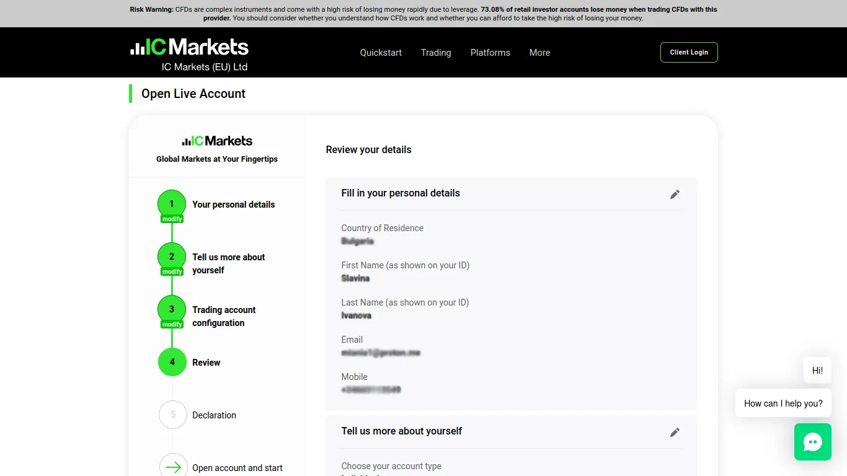Click the 'Fill in your personal details' section title
Image resolution: width=847 pixels, height=476 pixels.
click(401, 193)
